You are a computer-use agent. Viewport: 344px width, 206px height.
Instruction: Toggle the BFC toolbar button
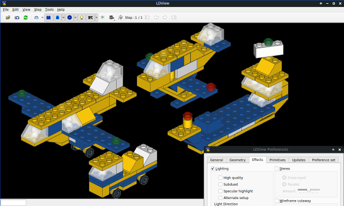click(x=90, y=18)
